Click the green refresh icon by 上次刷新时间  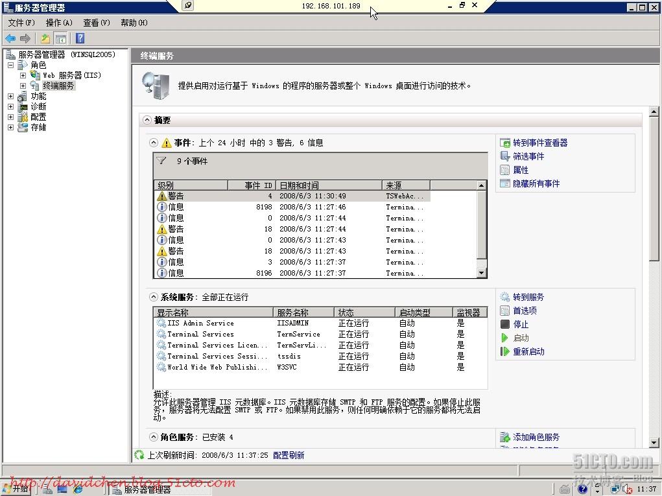139,455
